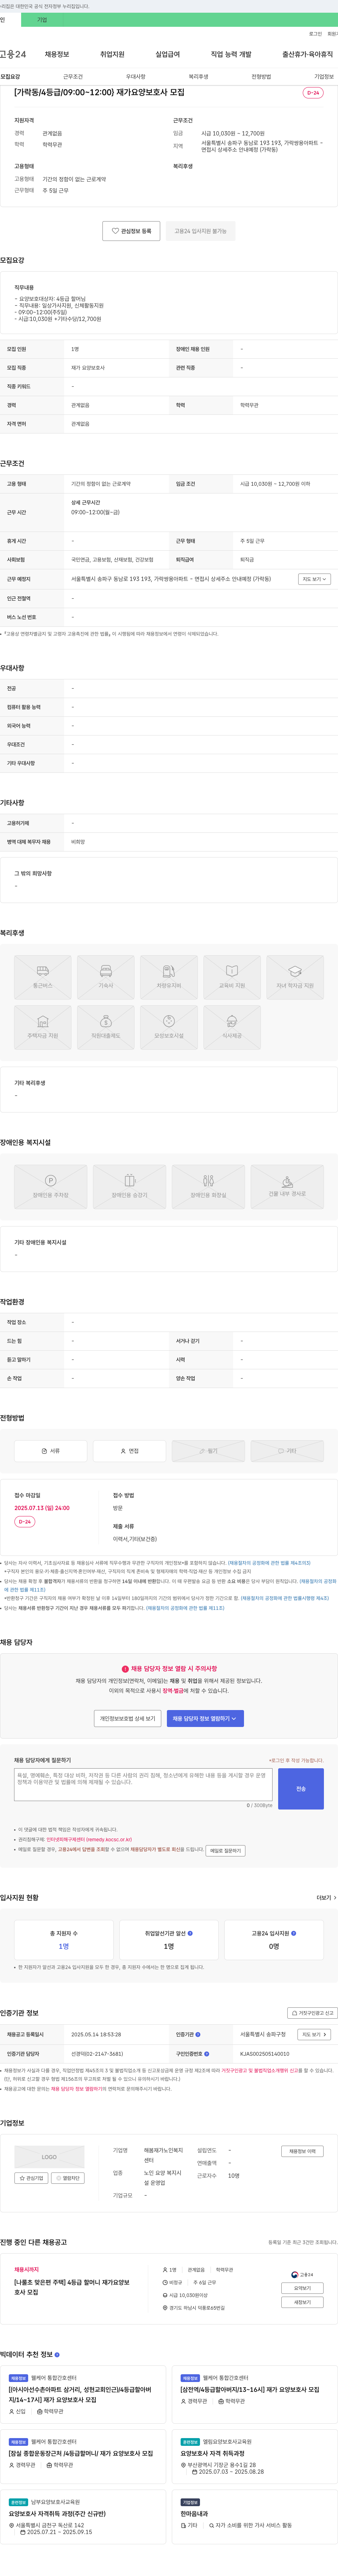The width and height of the screenshot is (338, 2576).
Task: Send the question with 전송 button
Action: (x=301, y=1789)
